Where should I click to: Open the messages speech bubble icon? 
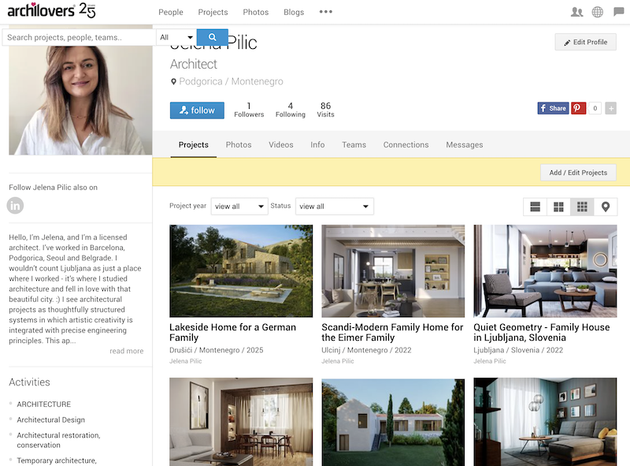coord(618,12)
